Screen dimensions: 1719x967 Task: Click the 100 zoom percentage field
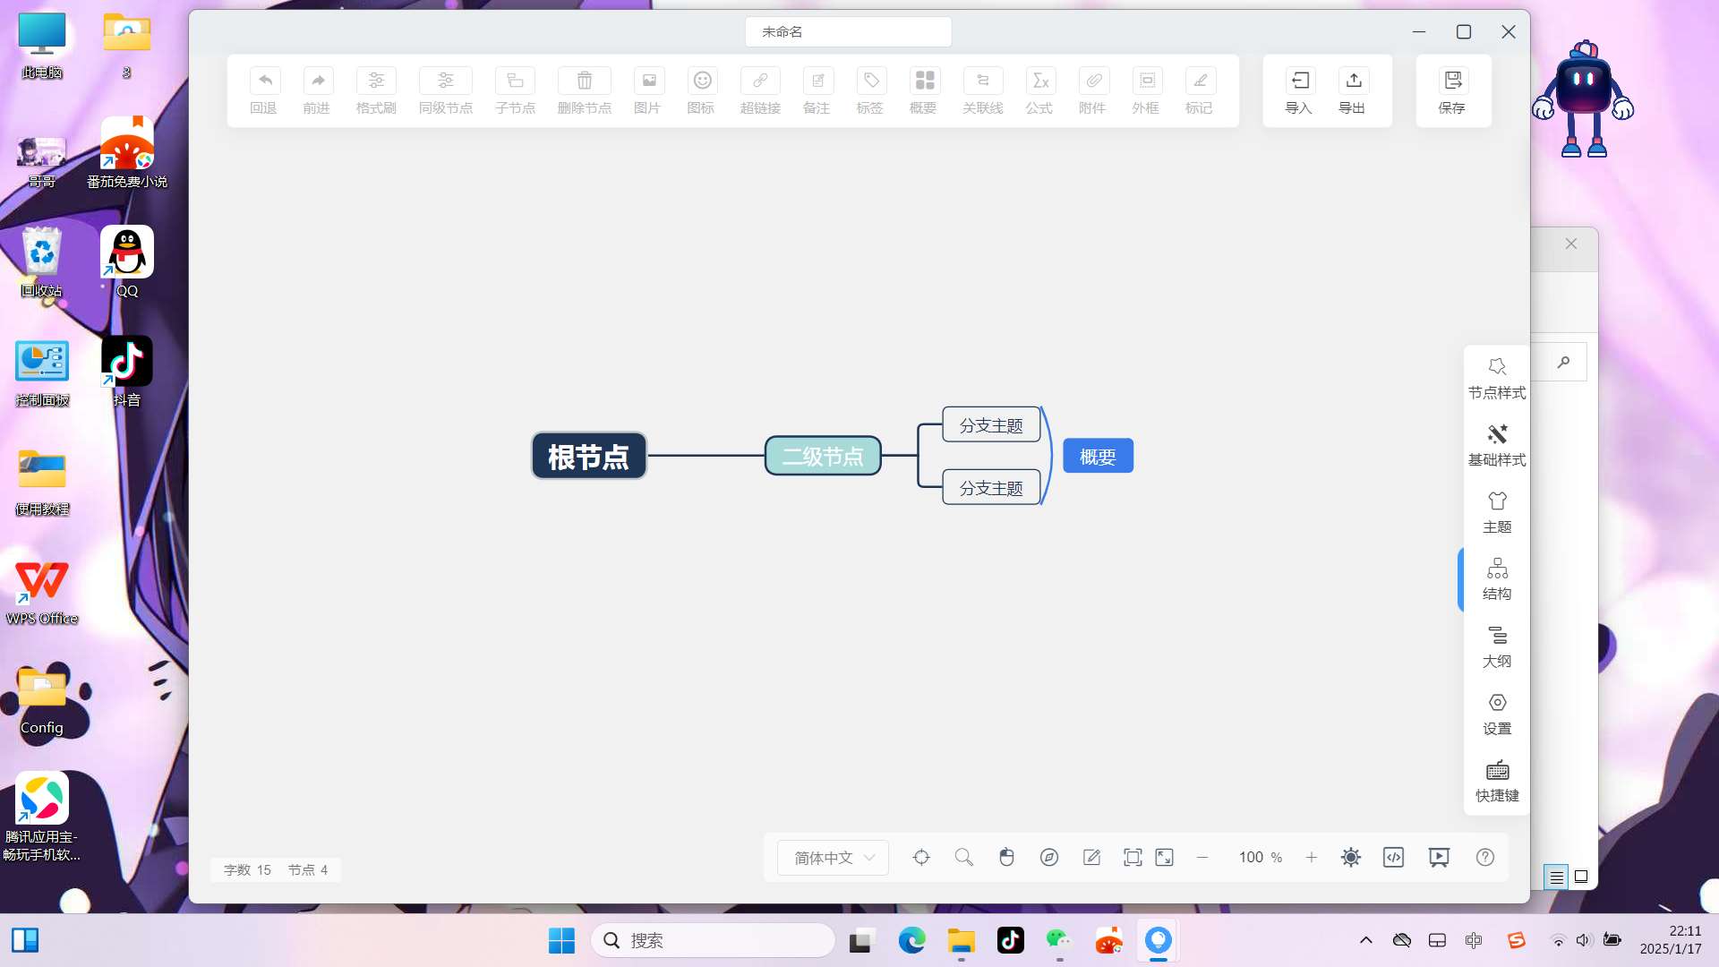[x=1251, y=858]
